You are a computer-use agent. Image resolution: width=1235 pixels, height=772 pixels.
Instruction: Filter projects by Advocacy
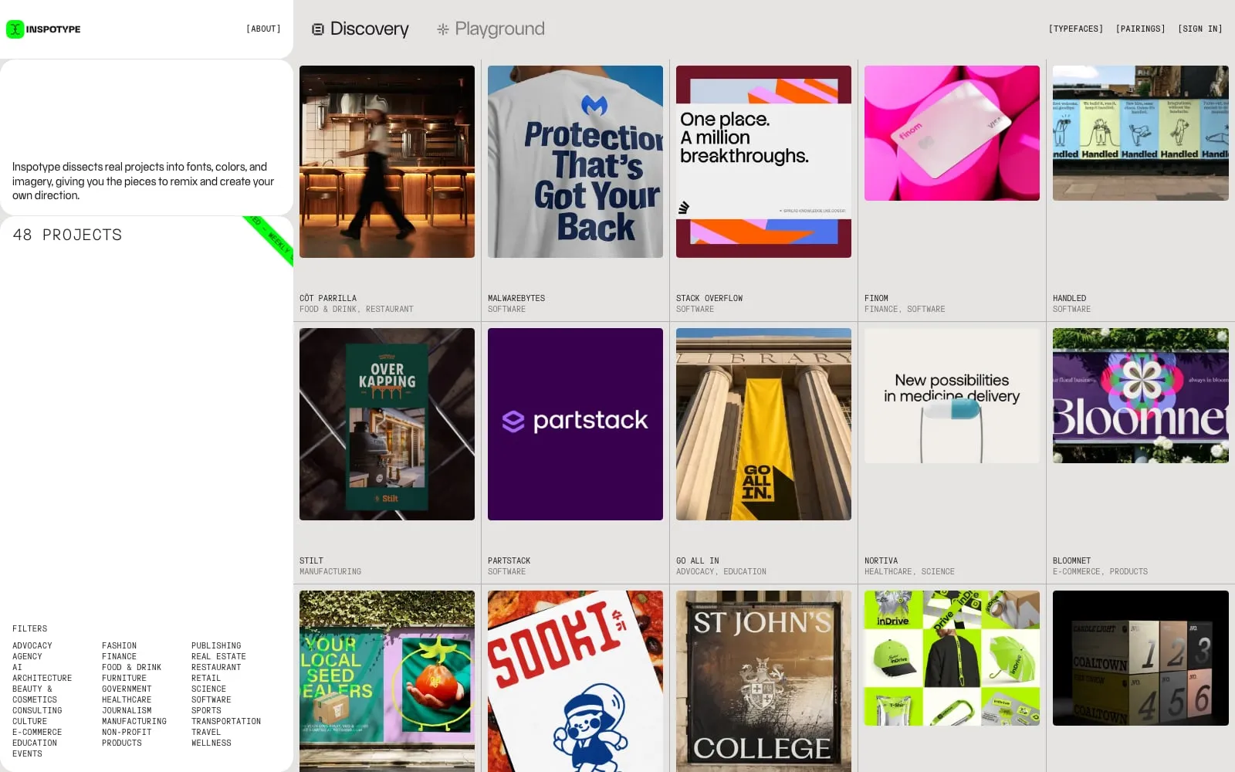32,645
